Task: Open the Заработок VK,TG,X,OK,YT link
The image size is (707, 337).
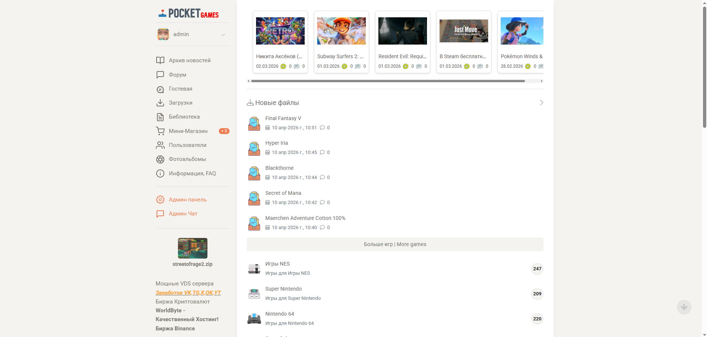Action: pos(188,293)
